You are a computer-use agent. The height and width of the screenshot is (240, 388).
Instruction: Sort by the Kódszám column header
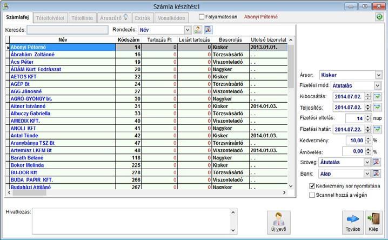coord(129,39)
